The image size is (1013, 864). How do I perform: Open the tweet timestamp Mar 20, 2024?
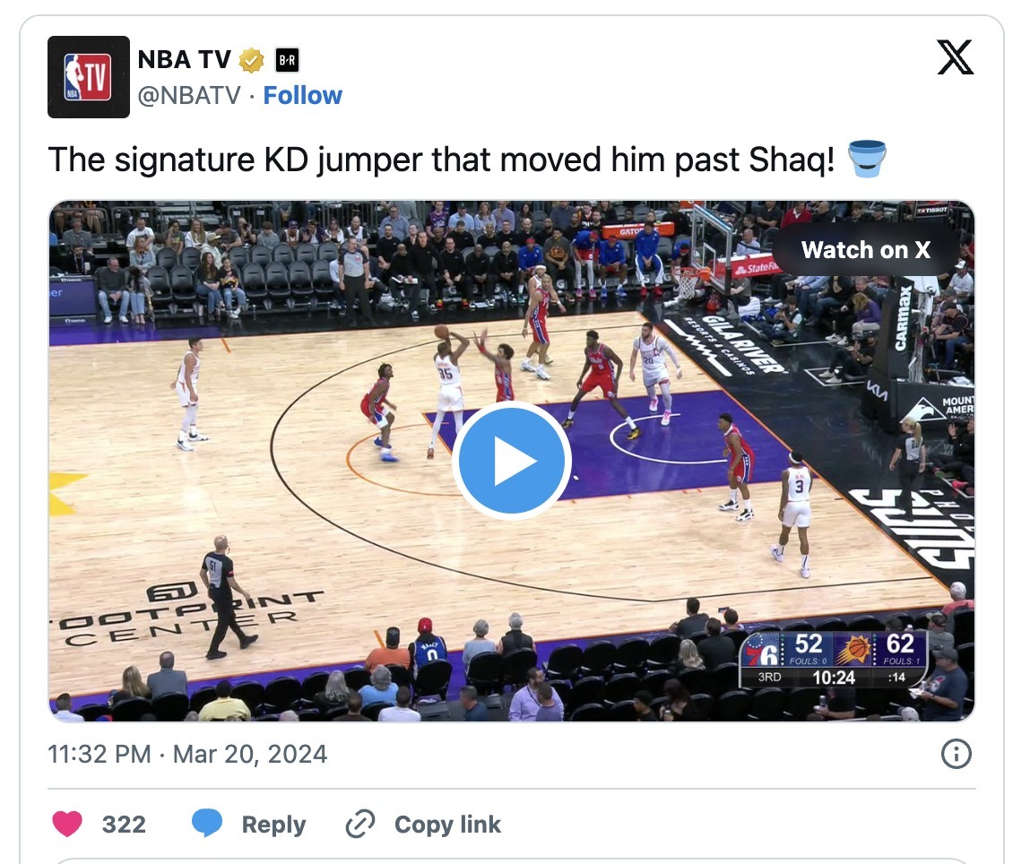[187, 755]
